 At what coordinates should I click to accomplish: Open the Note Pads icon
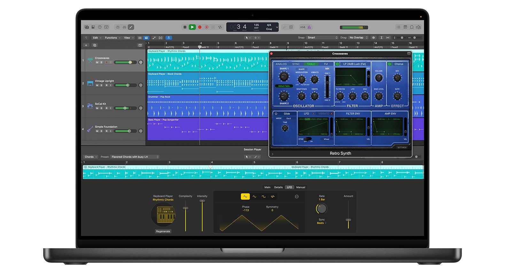tap(405, 27)
